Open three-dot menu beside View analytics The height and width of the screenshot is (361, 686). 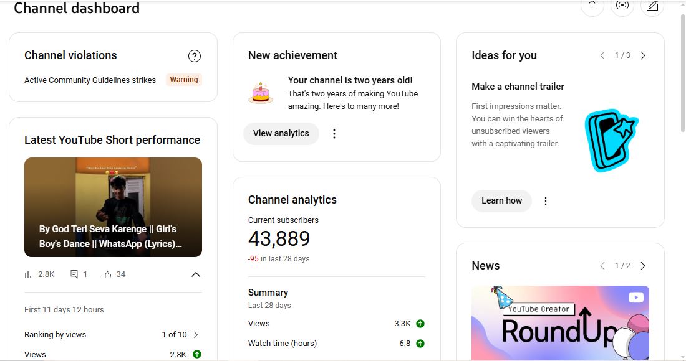pos(334,134)
